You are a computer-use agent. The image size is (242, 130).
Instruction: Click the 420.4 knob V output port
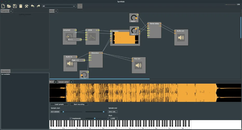[x=138, y=15]
